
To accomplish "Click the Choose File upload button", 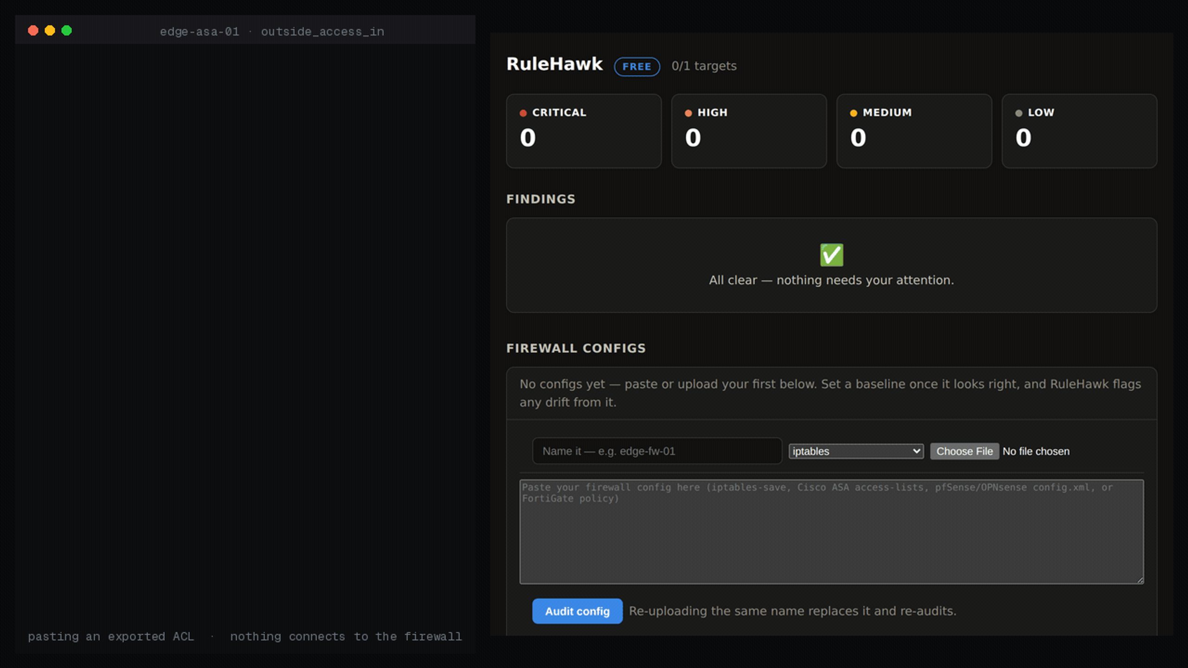I will click(x=964, y=451).
